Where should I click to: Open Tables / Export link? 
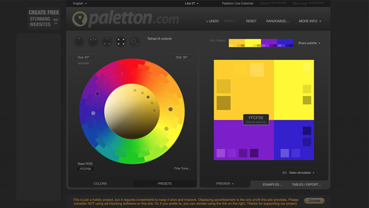pyautogui.click(x=306, y=184)
